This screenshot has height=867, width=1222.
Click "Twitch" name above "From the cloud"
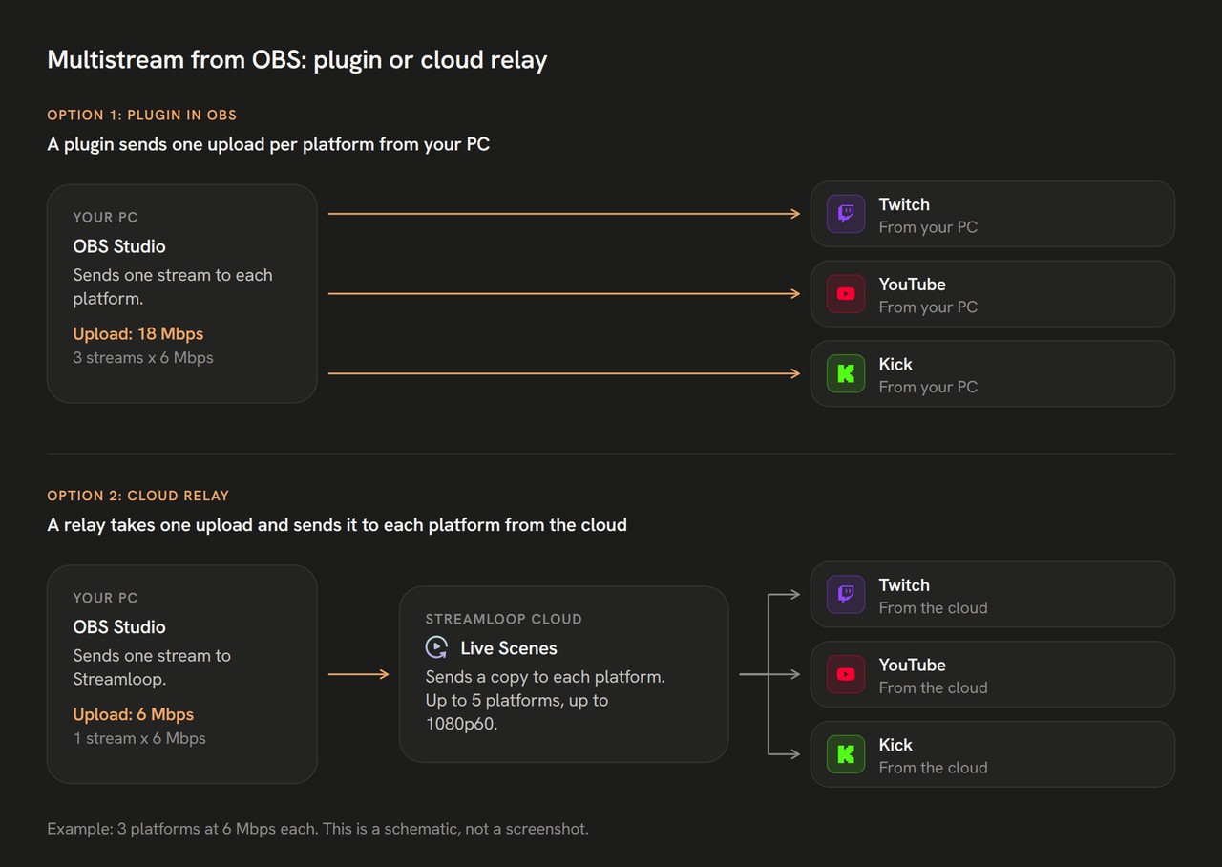point(904,585)
